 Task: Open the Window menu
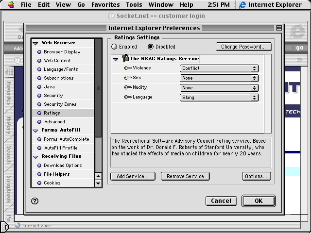[x=161, y=4]
